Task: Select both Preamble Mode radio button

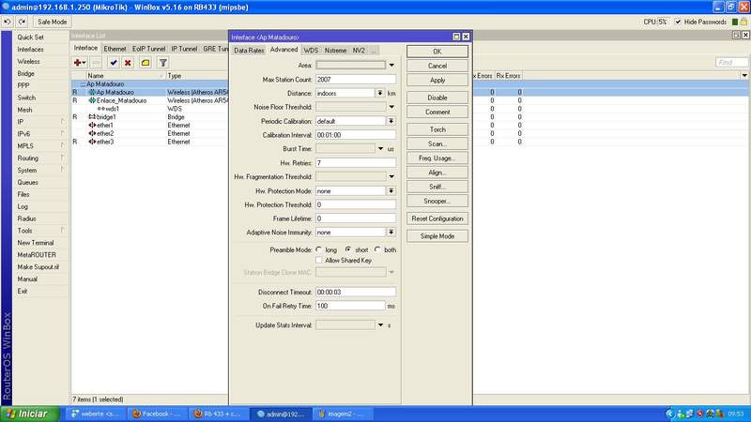Action: pyautogui.click(x=378, y=249)
